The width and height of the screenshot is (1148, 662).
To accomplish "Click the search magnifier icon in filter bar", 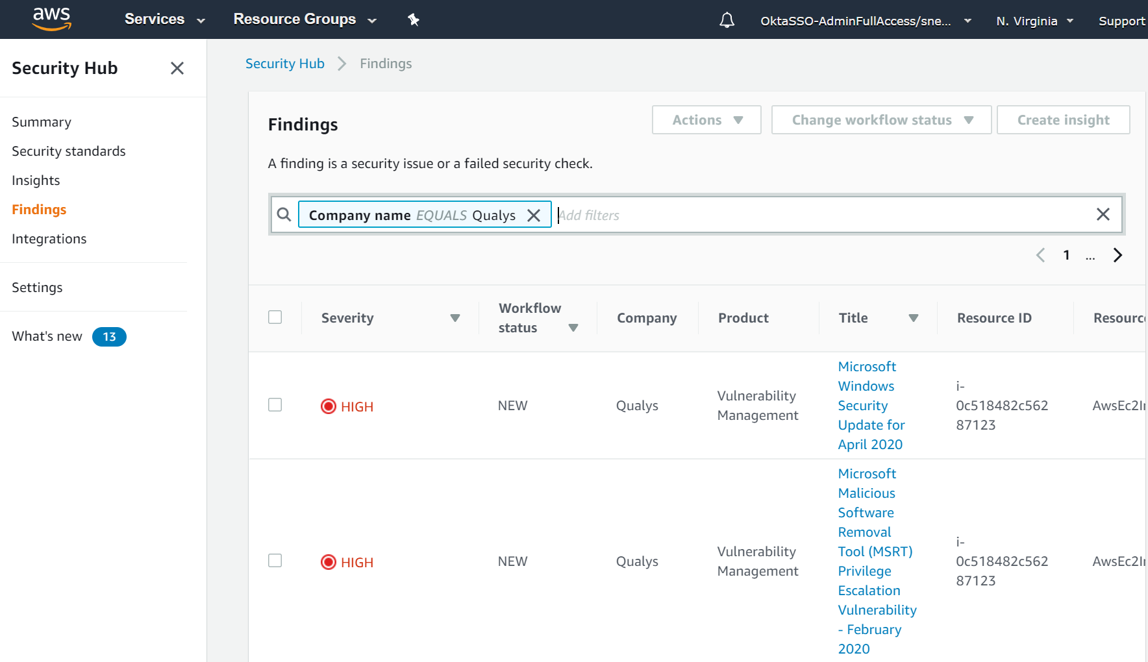I will pos(284,214).
